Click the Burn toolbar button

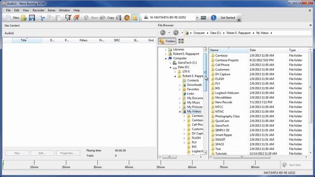(x=91, y=18)
